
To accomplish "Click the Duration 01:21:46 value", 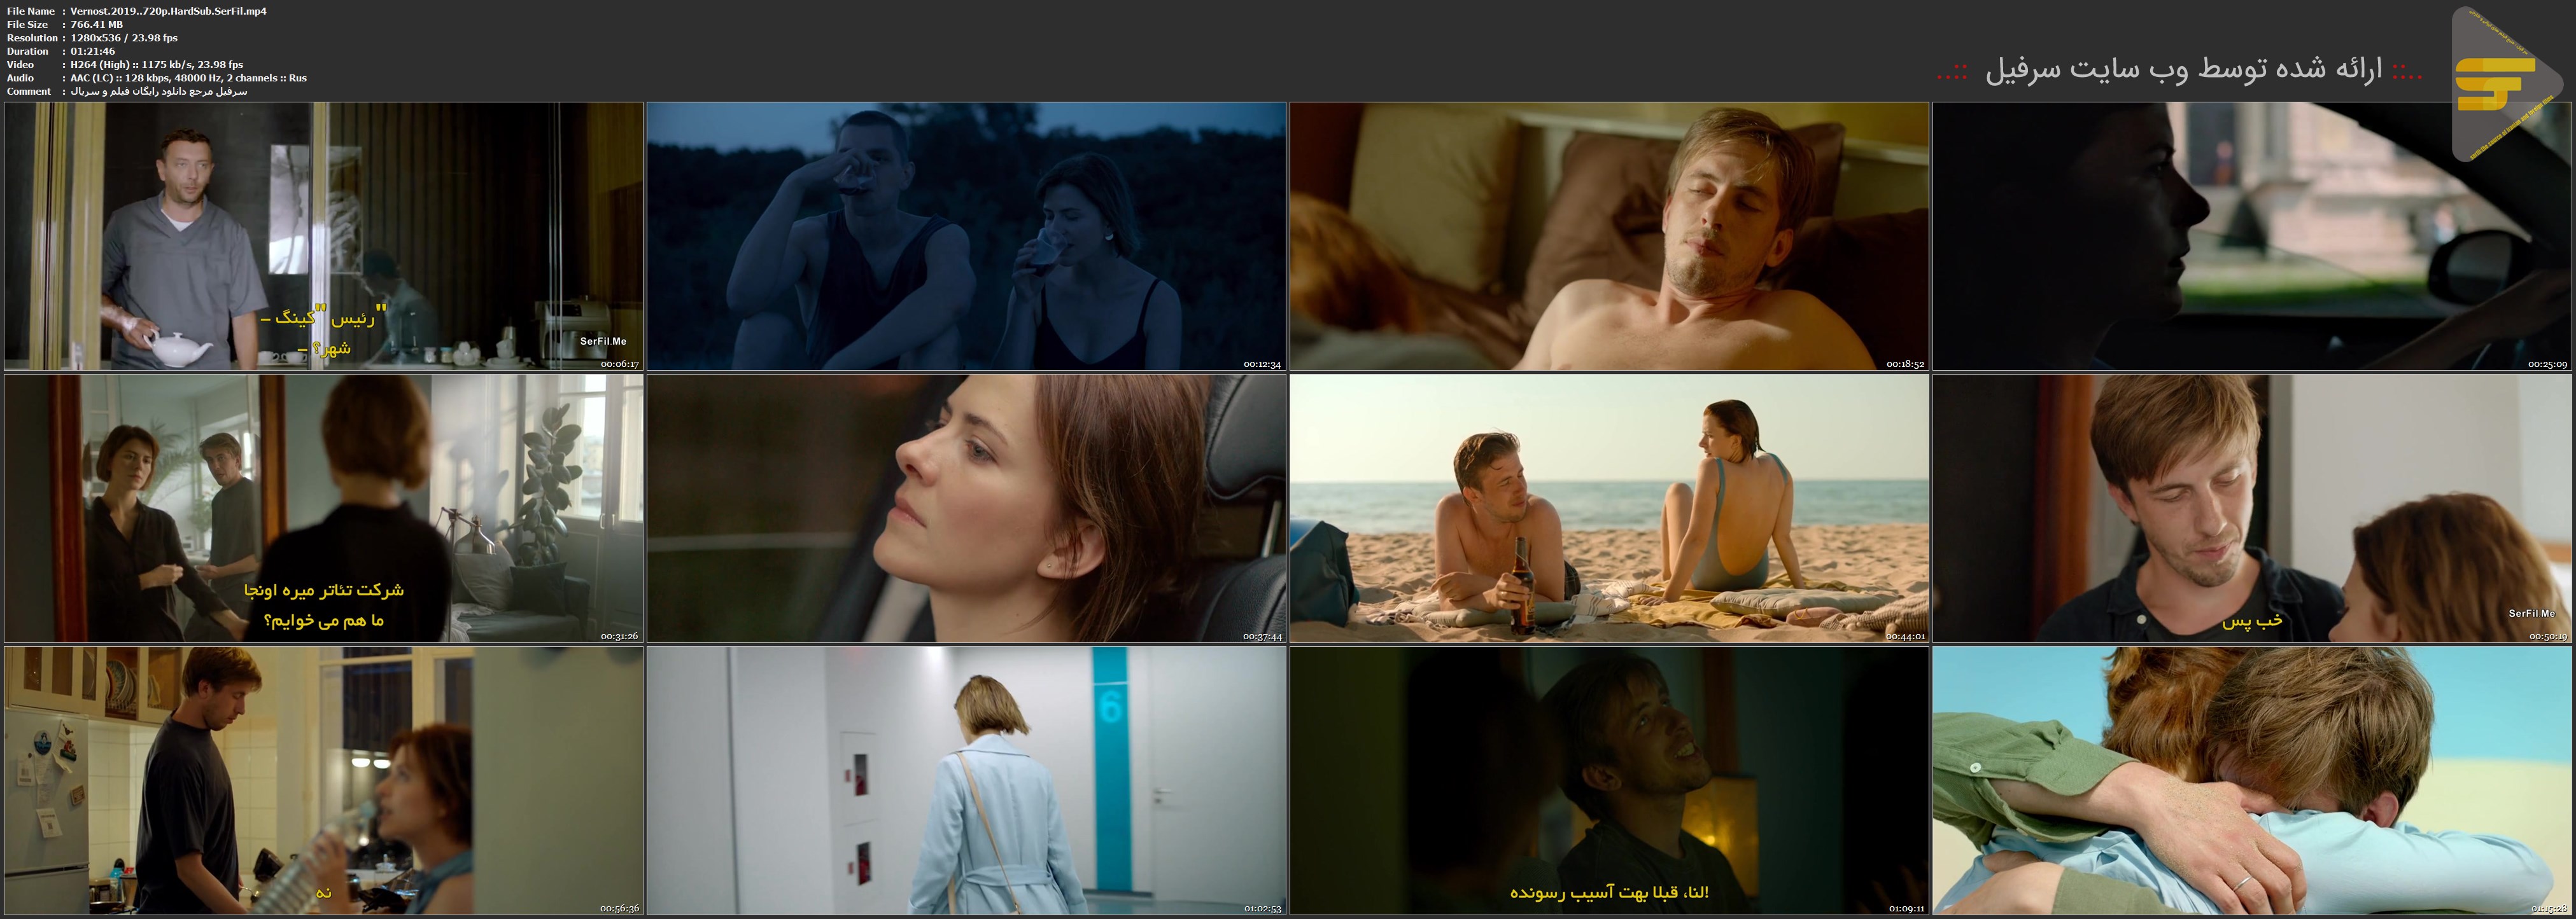I will click(x=92, y=51).
